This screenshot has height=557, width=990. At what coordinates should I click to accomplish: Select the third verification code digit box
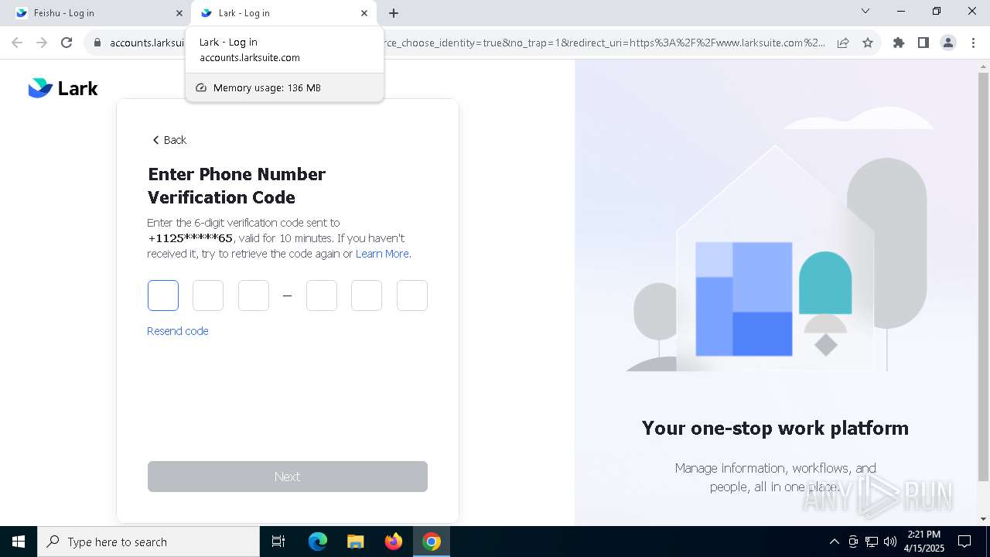[254, 296]
